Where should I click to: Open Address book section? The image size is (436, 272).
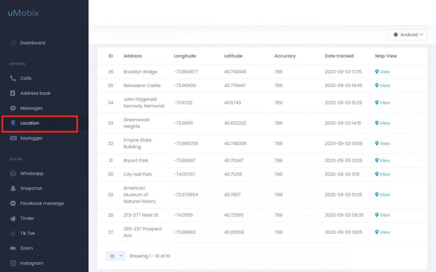tap(35, 93)
